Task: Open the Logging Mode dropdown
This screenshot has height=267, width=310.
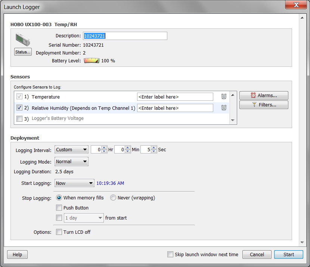Action: tap(71, 162)
